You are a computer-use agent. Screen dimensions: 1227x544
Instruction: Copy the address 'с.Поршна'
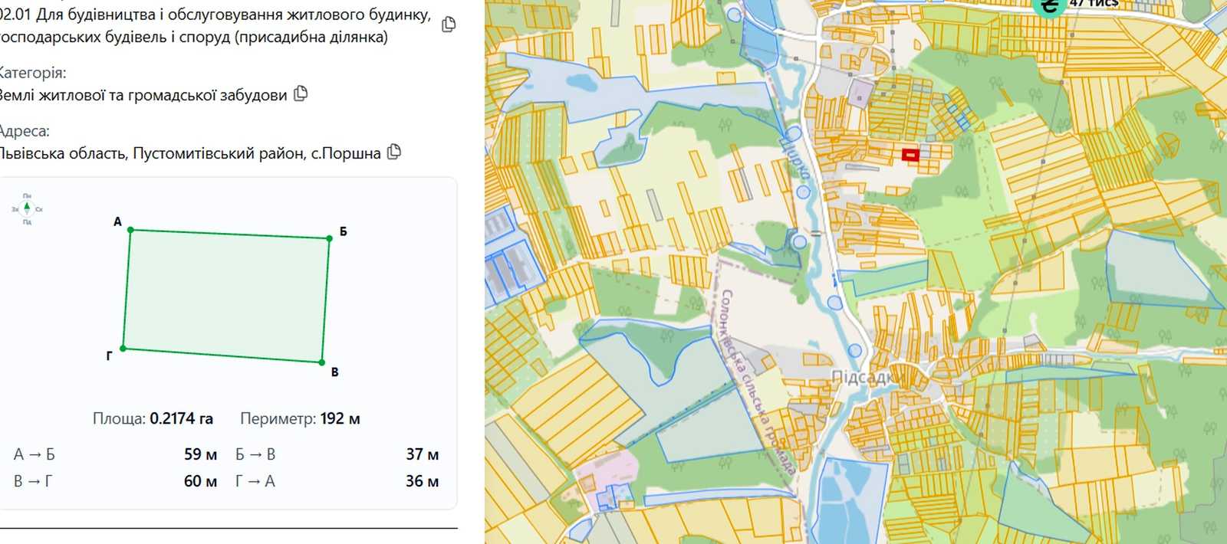394,152
